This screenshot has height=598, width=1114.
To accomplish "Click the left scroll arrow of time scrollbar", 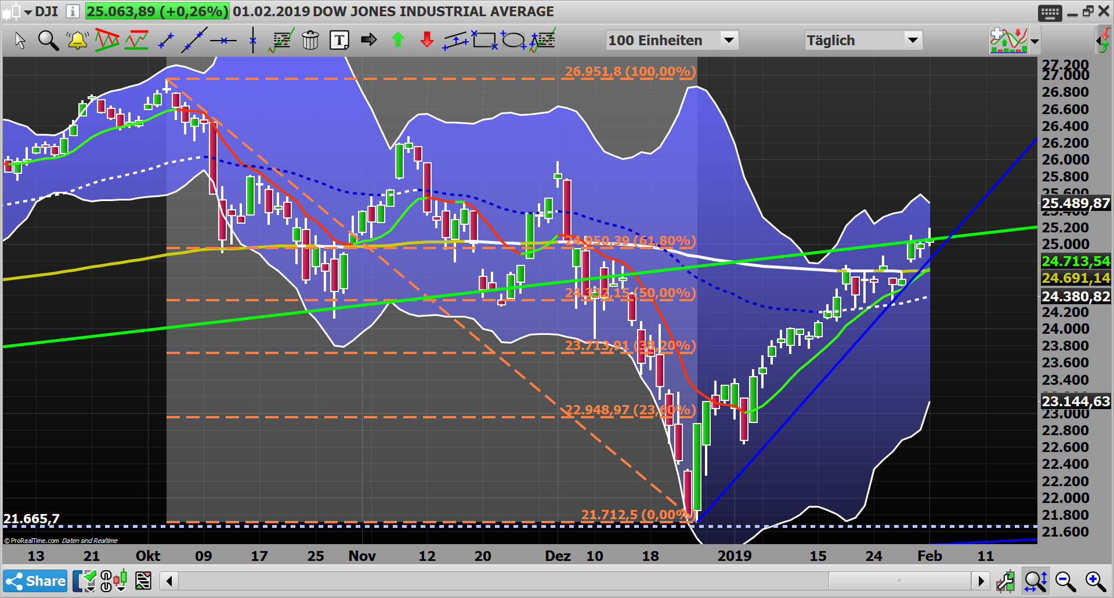I will [169, 581].
